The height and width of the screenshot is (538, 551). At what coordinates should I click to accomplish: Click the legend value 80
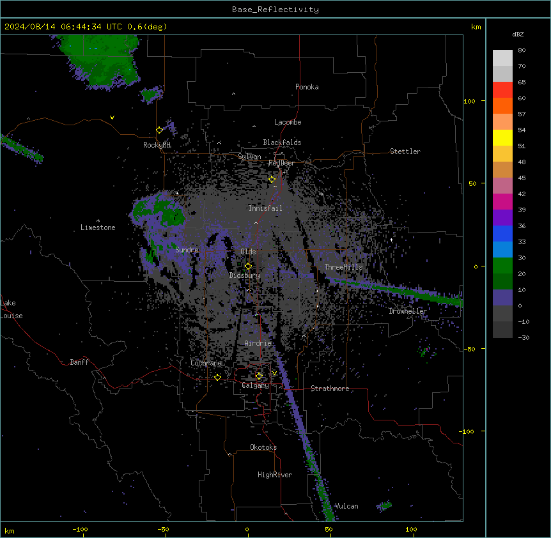(x=522, y=50)
